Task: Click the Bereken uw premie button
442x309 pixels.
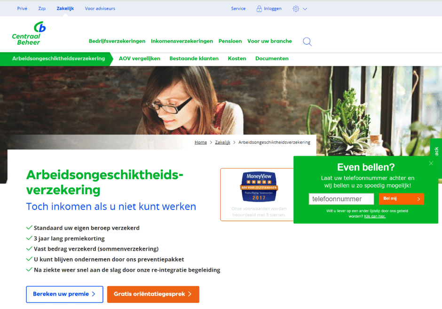Action: pos(64,294)
